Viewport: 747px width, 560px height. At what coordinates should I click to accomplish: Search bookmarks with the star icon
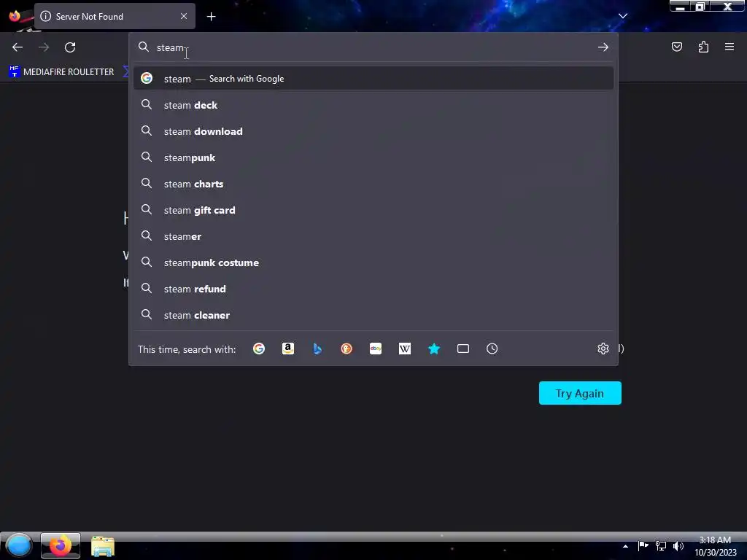click(434, 349)
